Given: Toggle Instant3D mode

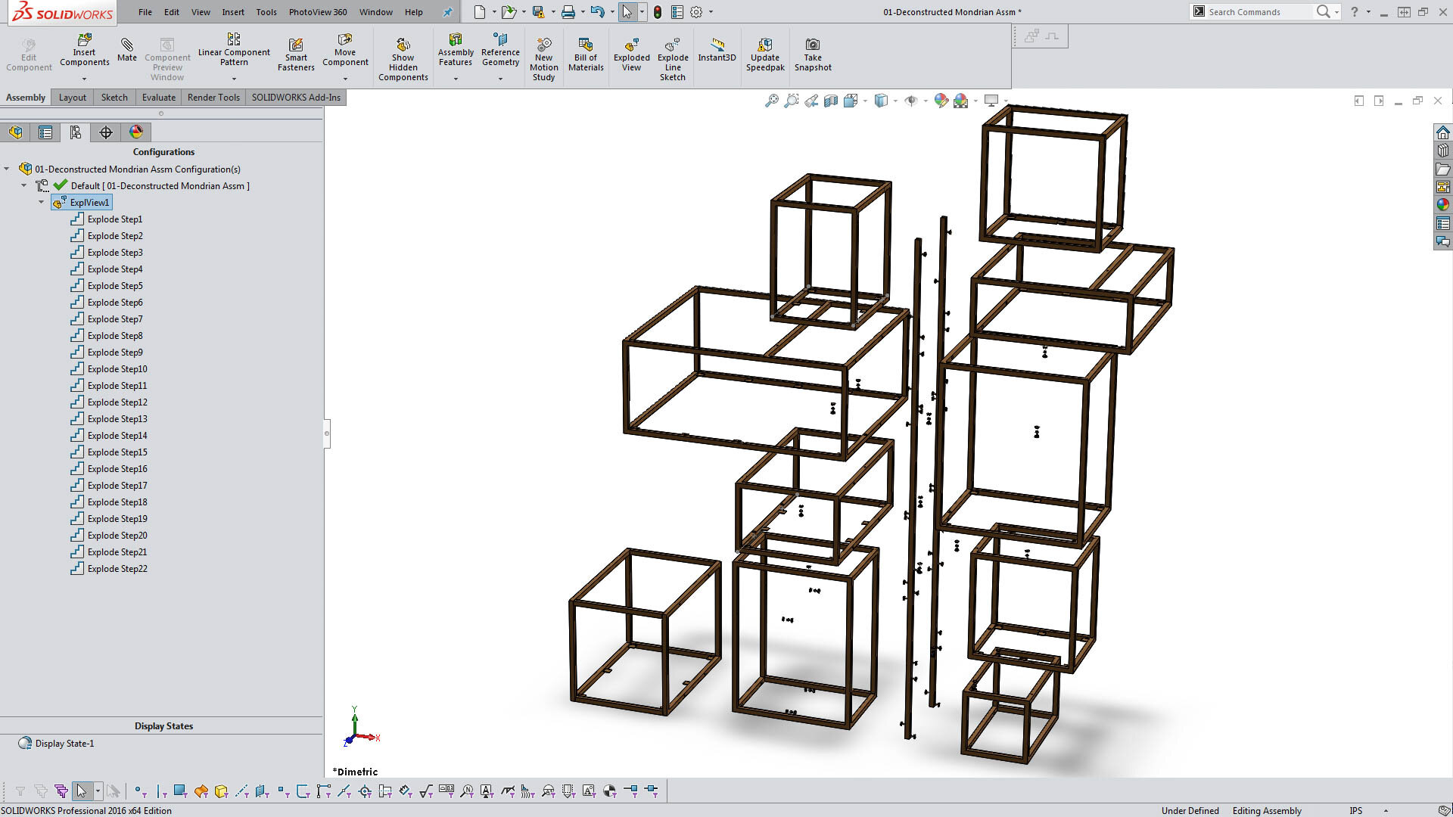Looking at the screenshot, I should click(x=717, y=50).
